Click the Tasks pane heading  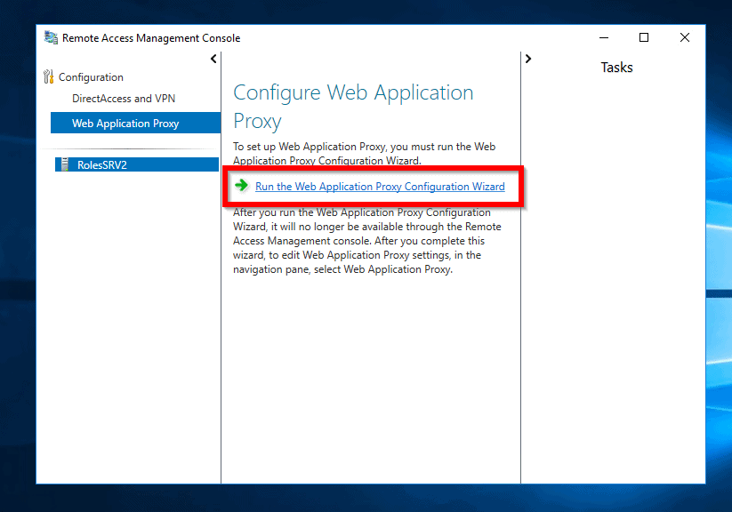point(616,67)
